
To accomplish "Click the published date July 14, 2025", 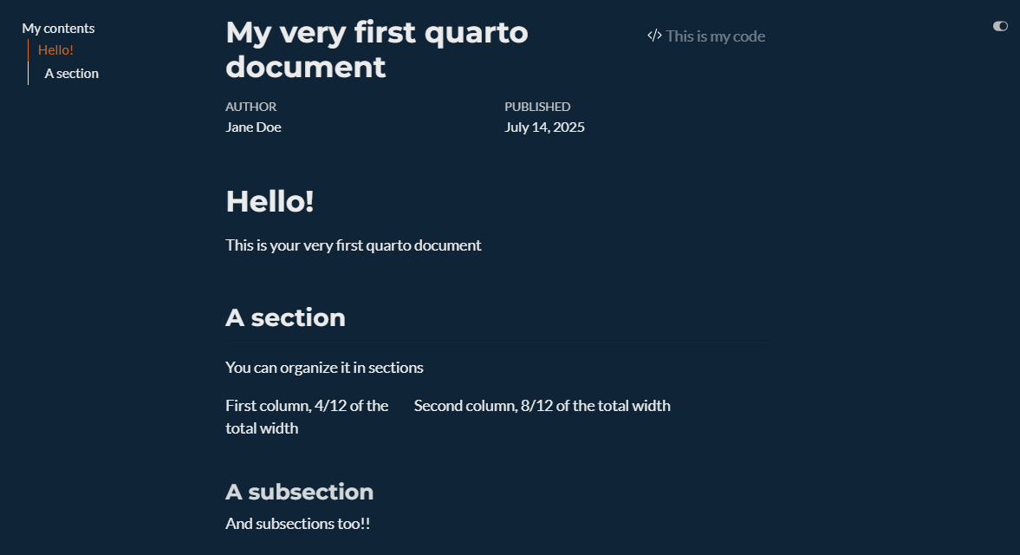I will [x=544, y=127].
